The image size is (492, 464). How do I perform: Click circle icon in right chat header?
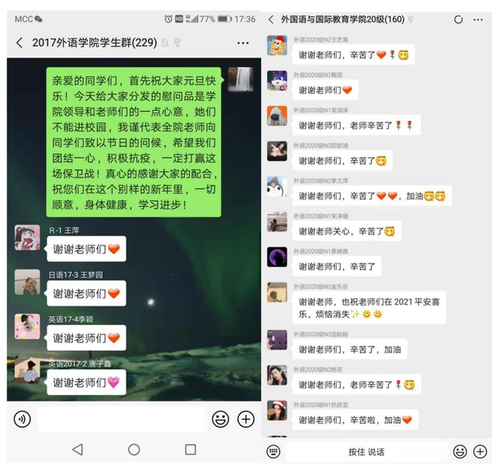point(458,20)
